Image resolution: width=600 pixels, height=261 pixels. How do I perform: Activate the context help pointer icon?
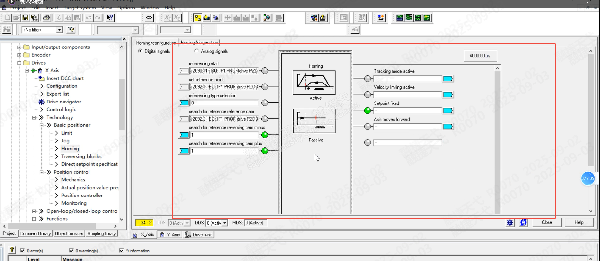(x=110, y=18)
